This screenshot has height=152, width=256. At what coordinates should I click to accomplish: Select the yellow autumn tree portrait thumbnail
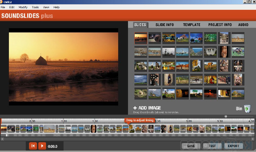[196, 66]
